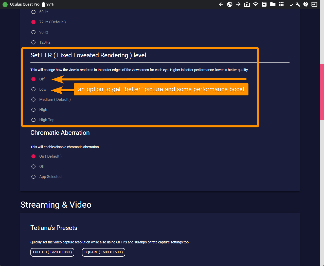Open the globe browser icon
This screenshot has width=324, height=266.
pos(230,4)
